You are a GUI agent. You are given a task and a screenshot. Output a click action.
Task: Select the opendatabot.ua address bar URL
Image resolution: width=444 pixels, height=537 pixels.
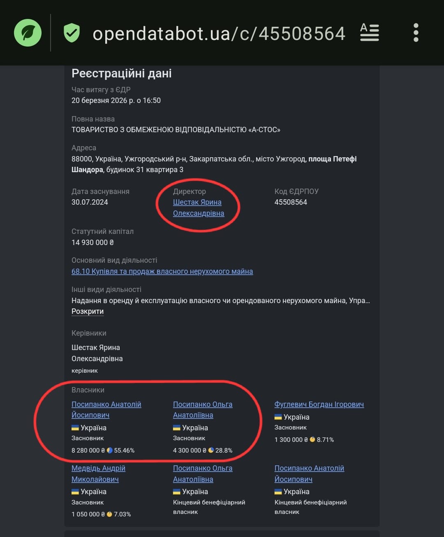(219, 33)
